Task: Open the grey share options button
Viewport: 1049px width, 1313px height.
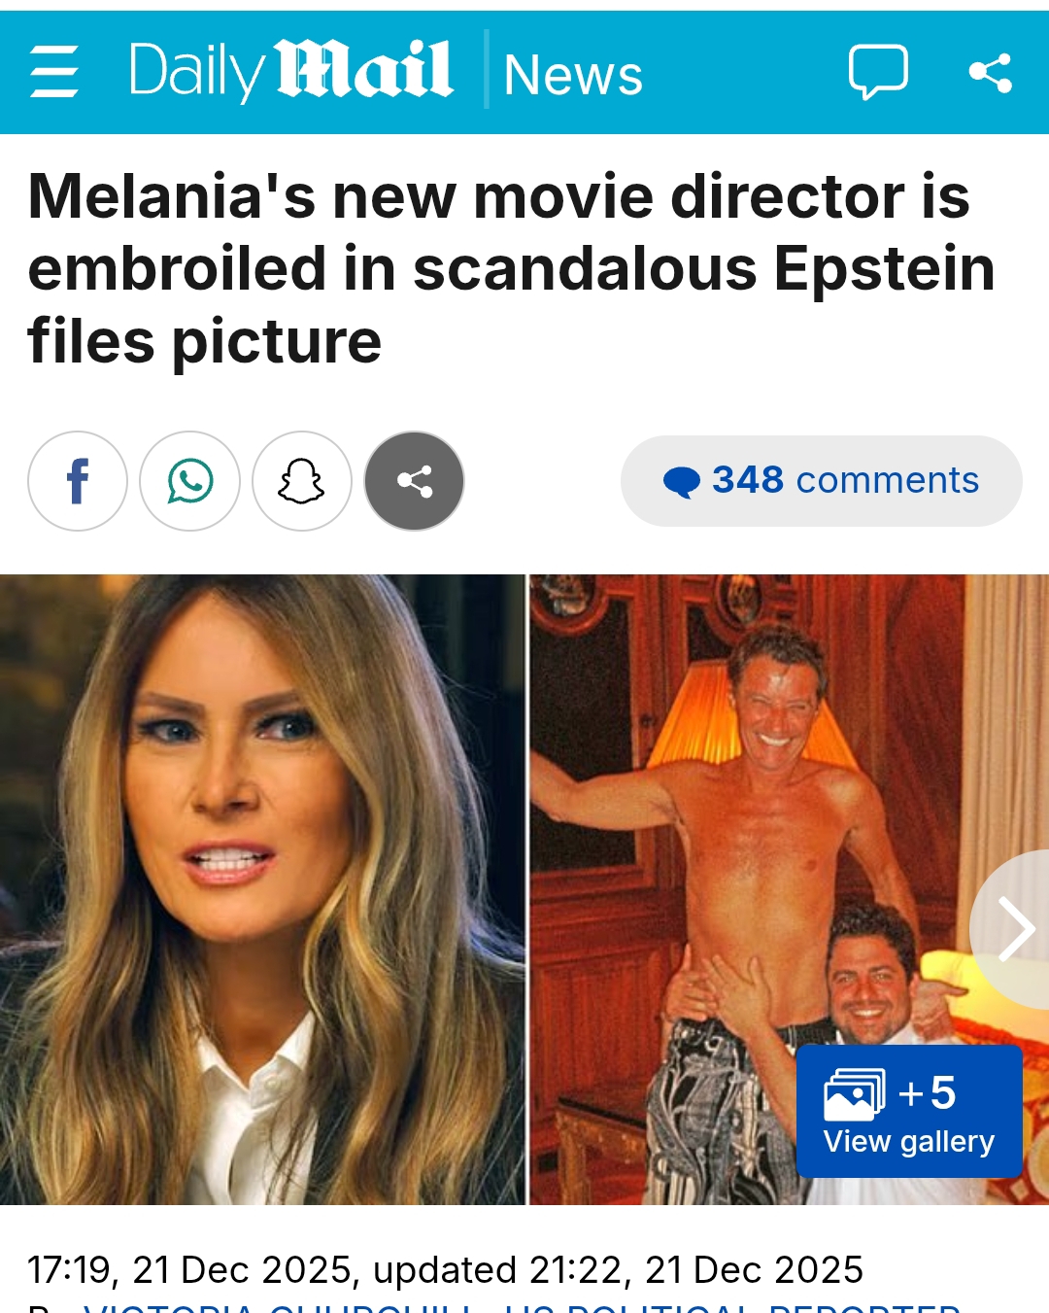Action: [x=415, y=481]
